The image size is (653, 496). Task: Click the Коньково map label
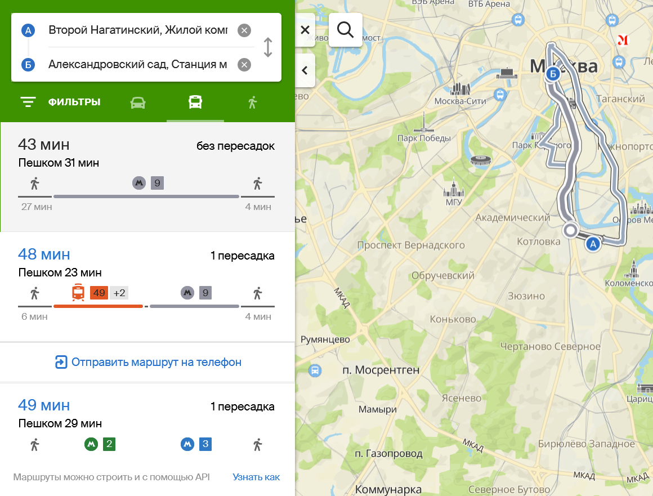[x=453, y=319]
